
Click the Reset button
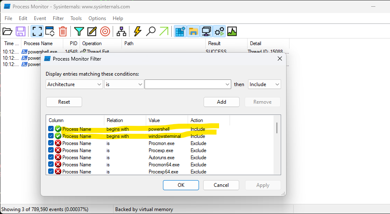tap(64, 102)
